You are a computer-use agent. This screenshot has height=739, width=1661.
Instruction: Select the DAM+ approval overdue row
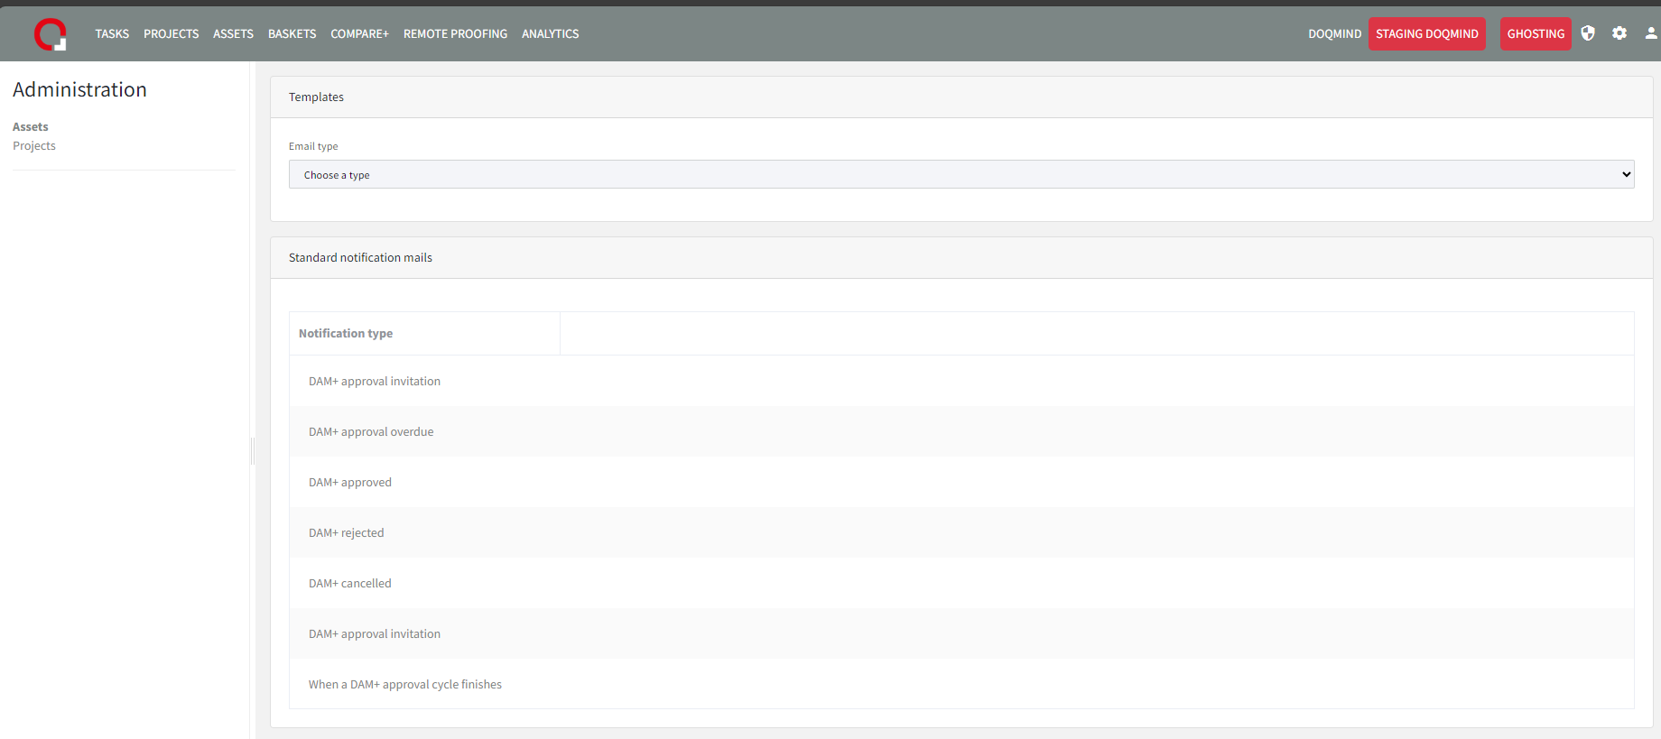(371, 432)
